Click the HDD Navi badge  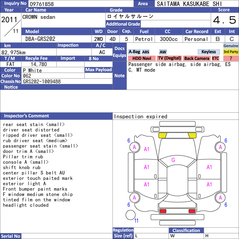pos(142,58)
